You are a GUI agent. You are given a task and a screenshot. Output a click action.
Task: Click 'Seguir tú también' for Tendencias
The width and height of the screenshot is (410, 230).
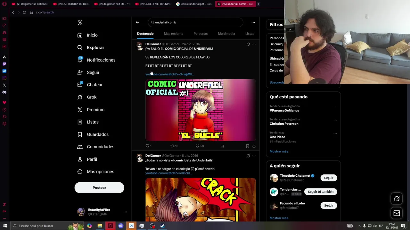point(321,192)
